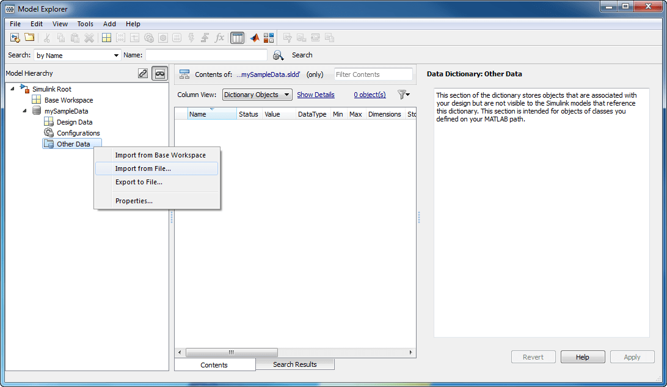
Task: Click the third grayed icon after the funnel
Action: (315, 38)
